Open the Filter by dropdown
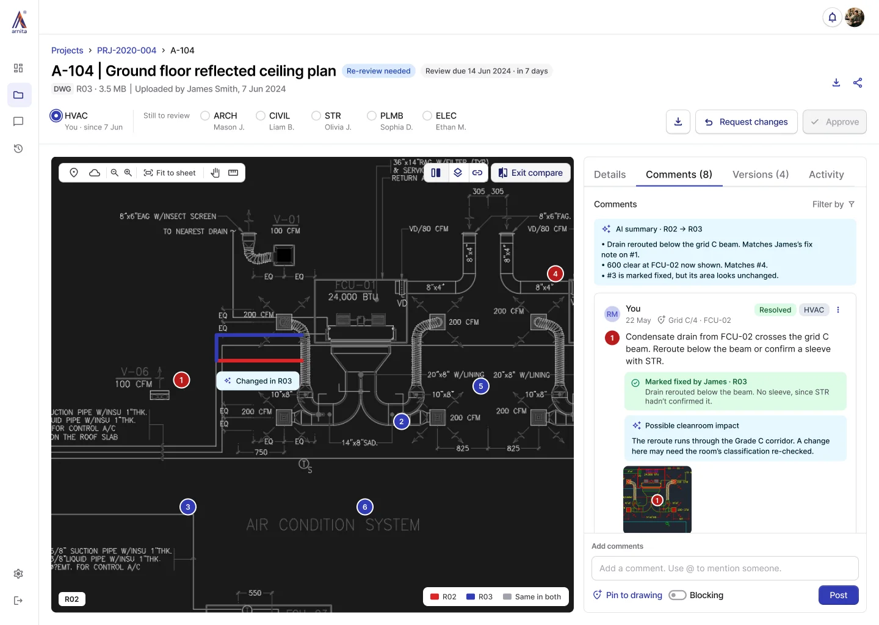The width and height of the screenshot is (879, 625). 833,204
